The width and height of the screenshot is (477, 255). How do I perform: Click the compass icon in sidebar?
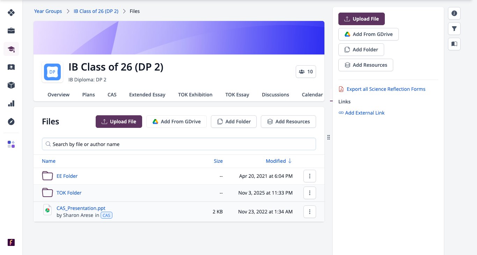(x=11, y=122)
